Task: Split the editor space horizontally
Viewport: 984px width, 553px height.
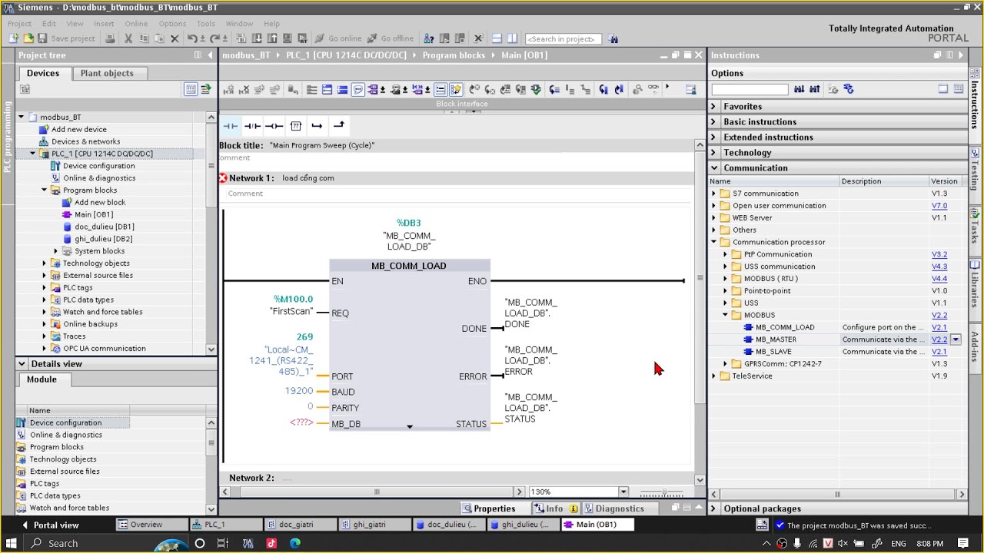Action: click(x=497, y=38)
